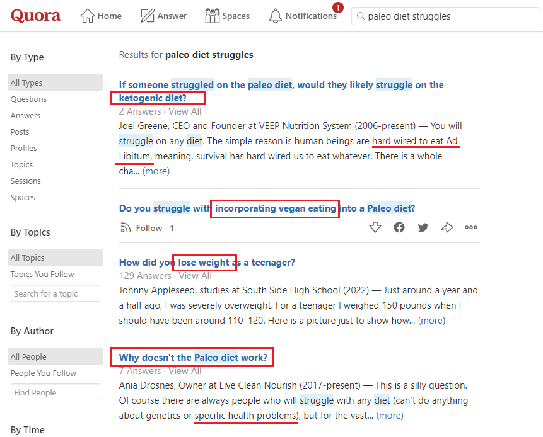Expand (more) in Johnny Appleseed answer
This screenshot has height=437, width=543.
(431, 321)
